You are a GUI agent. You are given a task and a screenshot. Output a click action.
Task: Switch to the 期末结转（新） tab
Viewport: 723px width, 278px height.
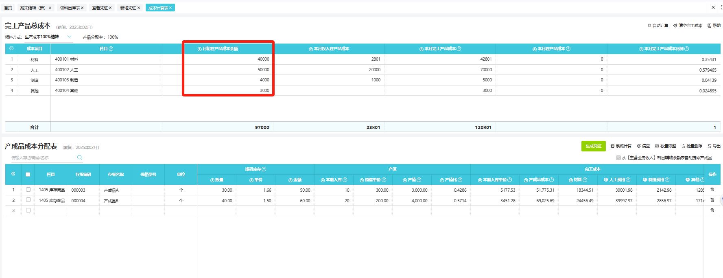click(x=33, y=8)
